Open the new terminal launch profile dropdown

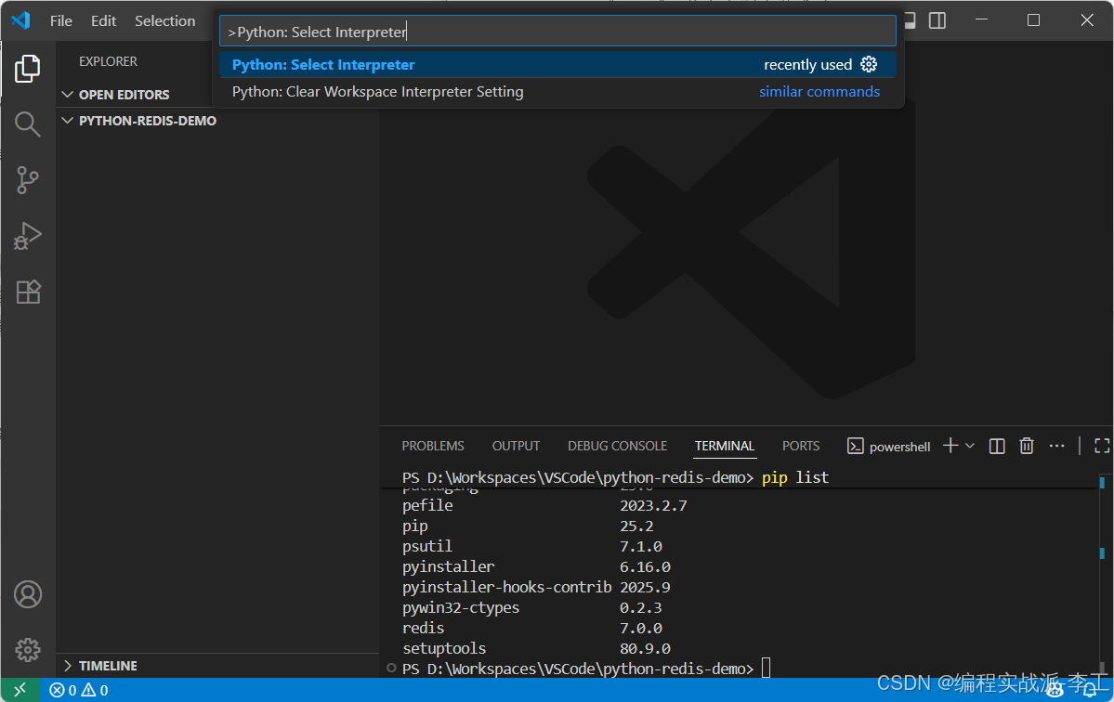[970, 446]
